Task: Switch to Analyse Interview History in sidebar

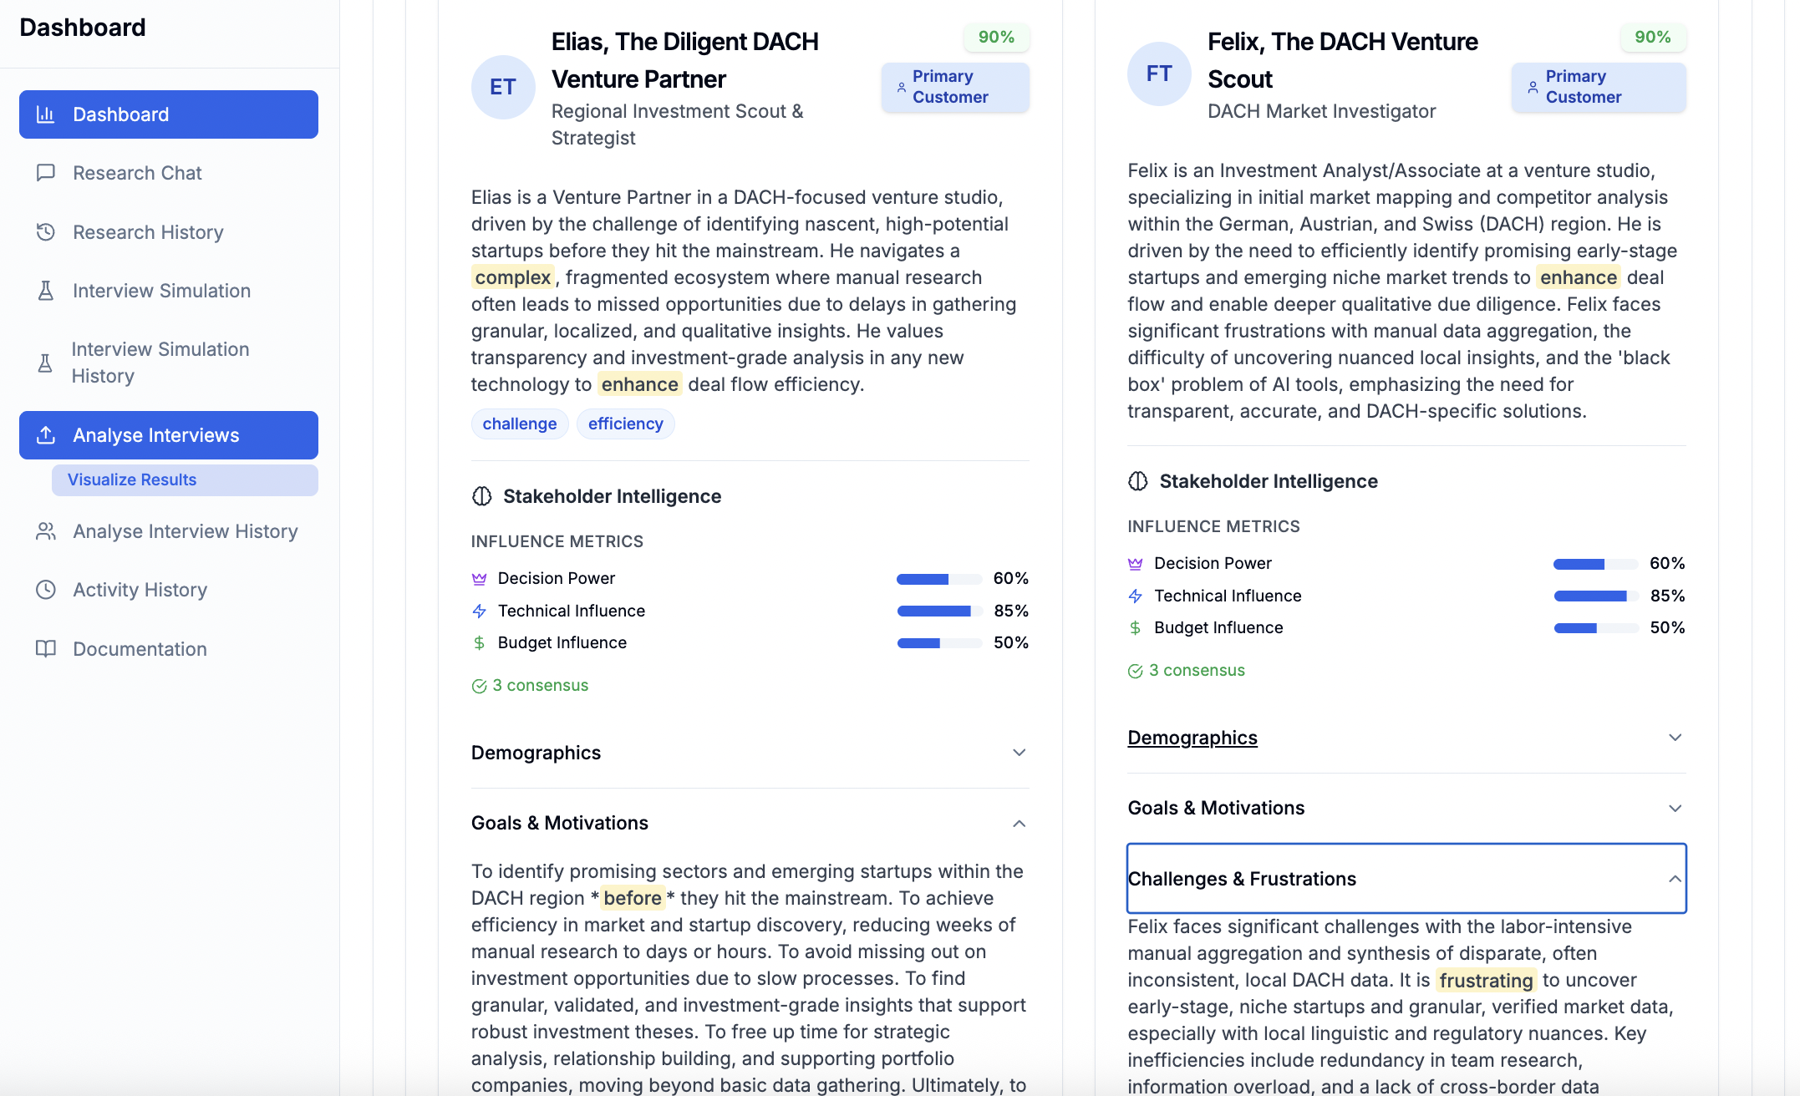Action: click(x=185, y=531)
